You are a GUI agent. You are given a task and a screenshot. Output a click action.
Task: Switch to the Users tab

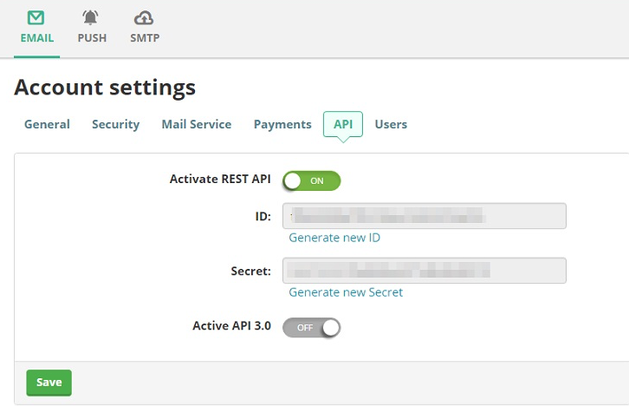point(391,124)
